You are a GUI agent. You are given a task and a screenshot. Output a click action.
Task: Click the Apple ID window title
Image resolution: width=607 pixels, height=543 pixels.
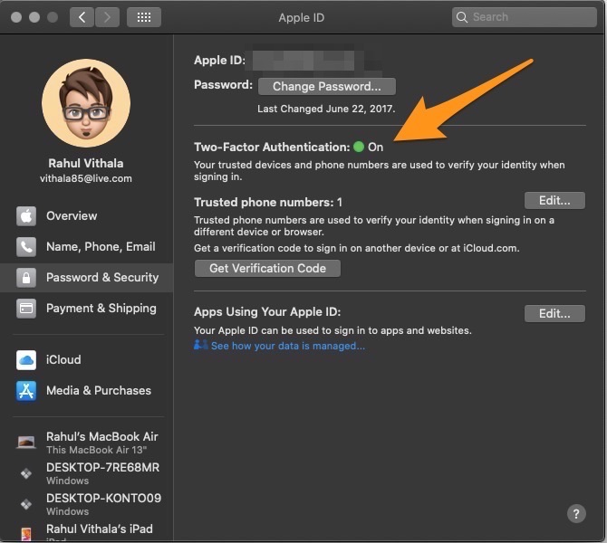301,18
